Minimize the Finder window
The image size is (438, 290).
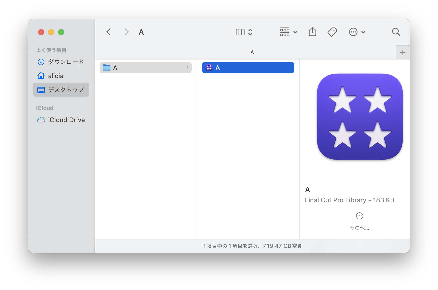pos(51,32)
